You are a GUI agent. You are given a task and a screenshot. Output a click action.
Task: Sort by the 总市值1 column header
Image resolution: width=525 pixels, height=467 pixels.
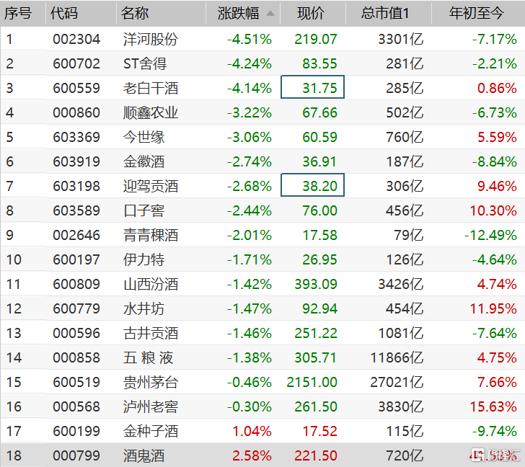[385, 14]
